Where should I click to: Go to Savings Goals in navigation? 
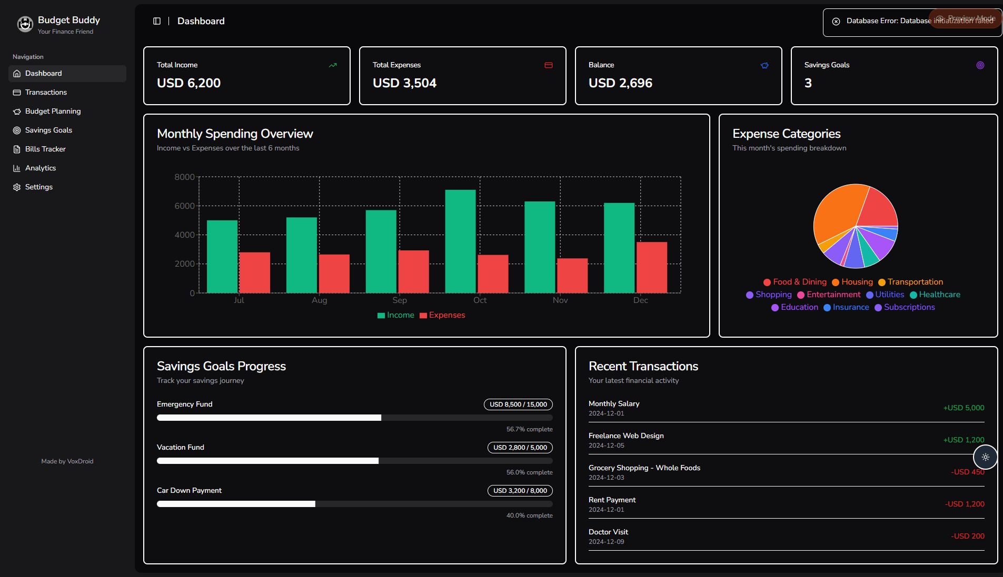48,130
